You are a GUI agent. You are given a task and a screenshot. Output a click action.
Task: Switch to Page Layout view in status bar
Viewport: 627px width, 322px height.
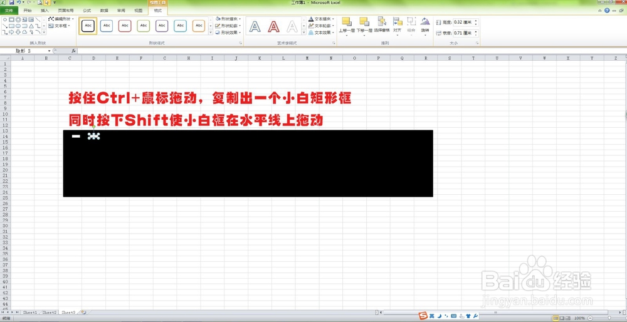tap(562, 318)
